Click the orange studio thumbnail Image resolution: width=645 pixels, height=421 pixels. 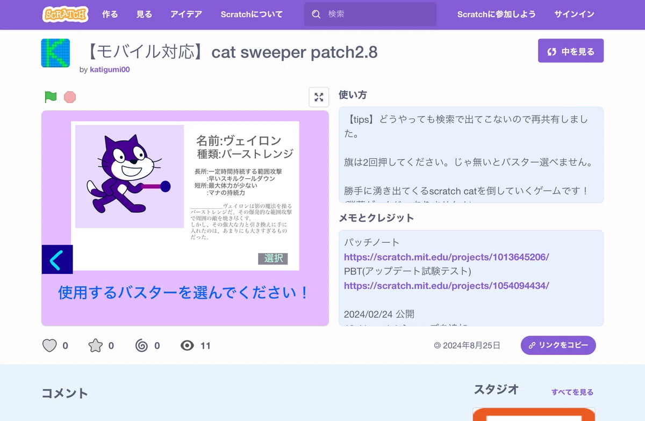tap(534, 414)
